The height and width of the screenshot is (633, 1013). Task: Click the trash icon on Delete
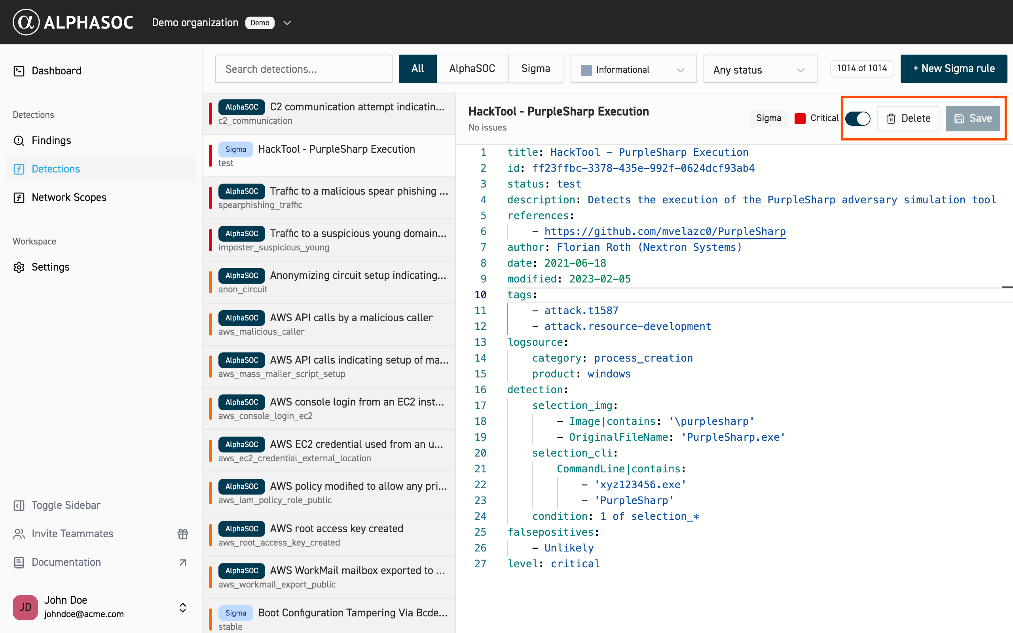point(891,119)
